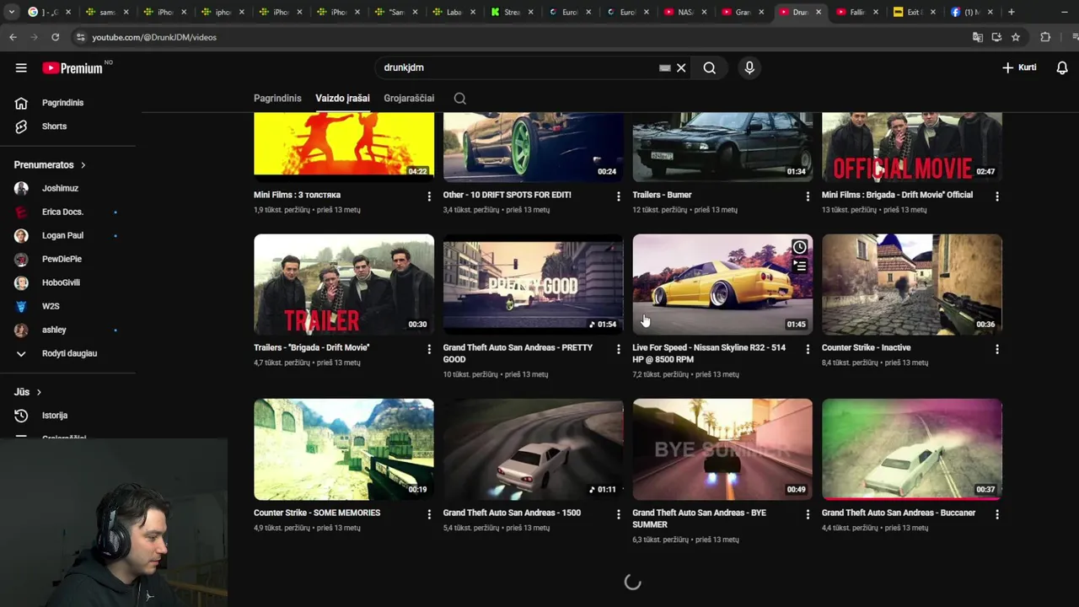Viewport: 1079px width, 607px height.
Task: Open a new browser tab
Action: click(1011, 12)
